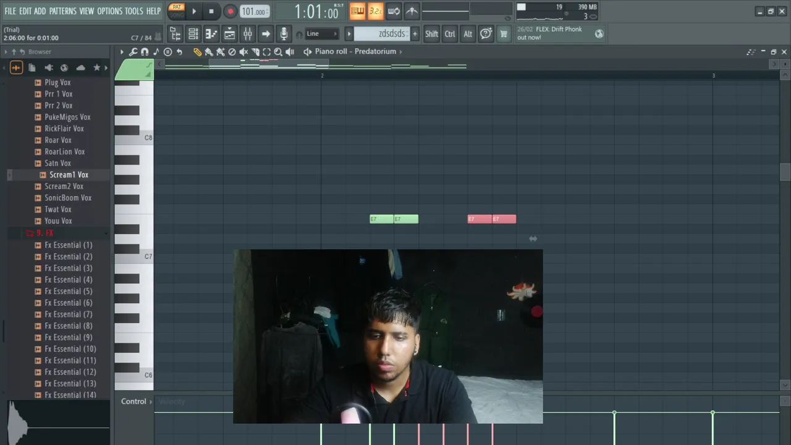This screenshot has width=791, height=445.
Task: Open the EDIT menu
Action: 25,11
